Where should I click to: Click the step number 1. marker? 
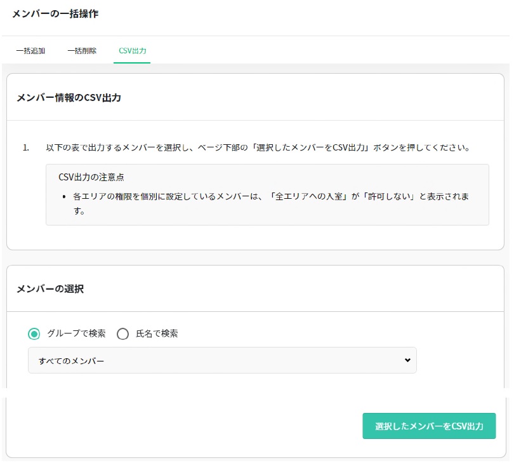point(26,147)
